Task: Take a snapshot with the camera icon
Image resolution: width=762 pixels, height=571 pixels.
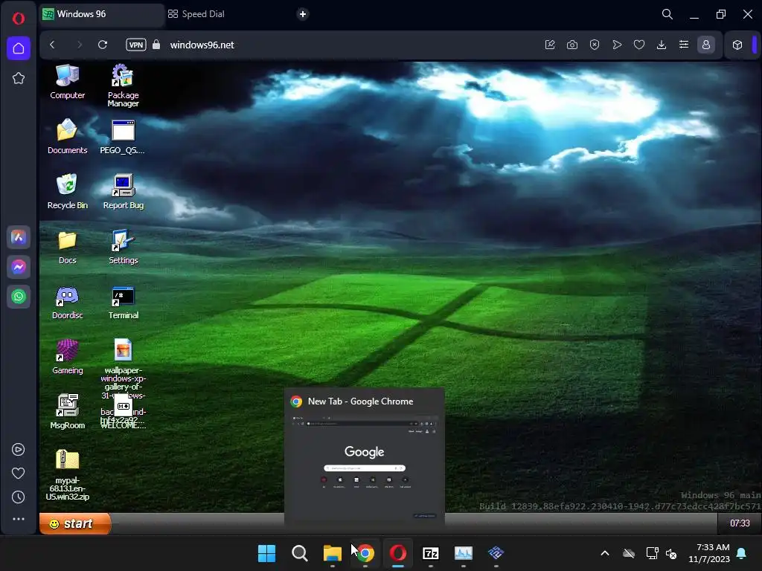Action: (x=572, y=45)
